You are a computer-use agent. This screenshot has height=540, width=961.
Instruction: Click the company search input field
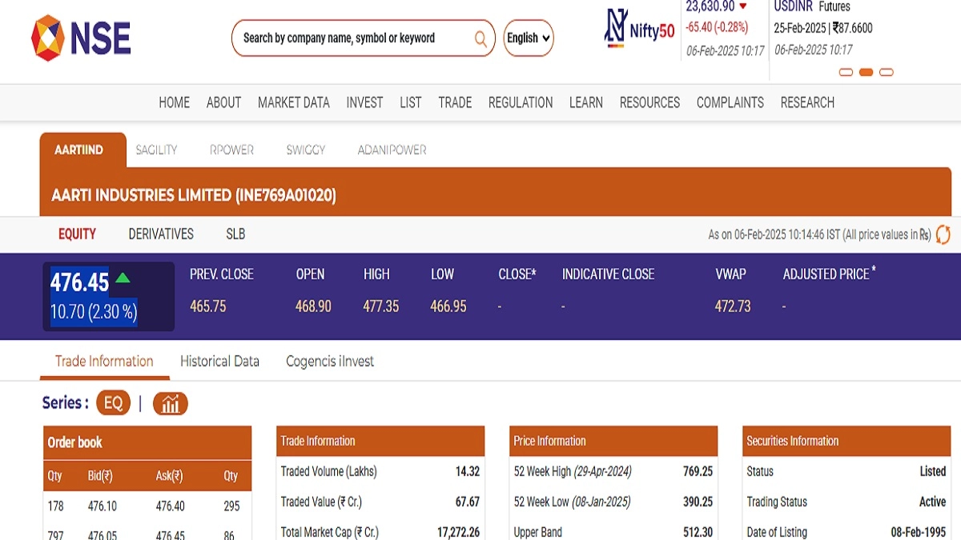pyautogui.click(x=352, y=38)
